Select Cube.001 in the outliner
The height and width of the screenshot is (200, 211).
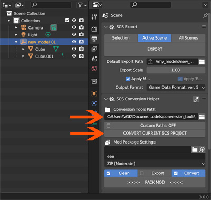pos(44,56)
